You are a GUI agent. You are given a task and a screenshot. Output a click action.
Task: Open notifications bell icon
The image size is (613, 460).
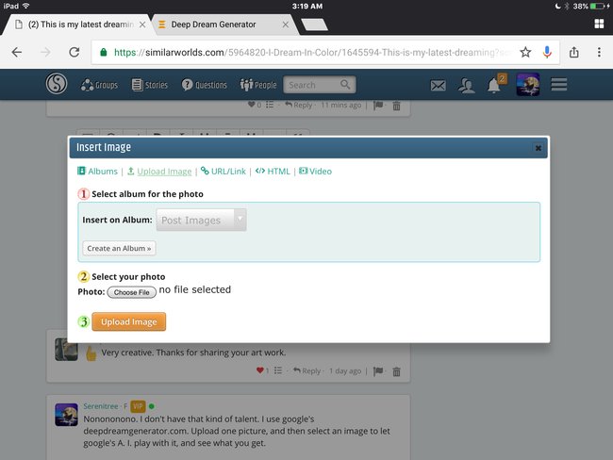click(x=494, y=85)
